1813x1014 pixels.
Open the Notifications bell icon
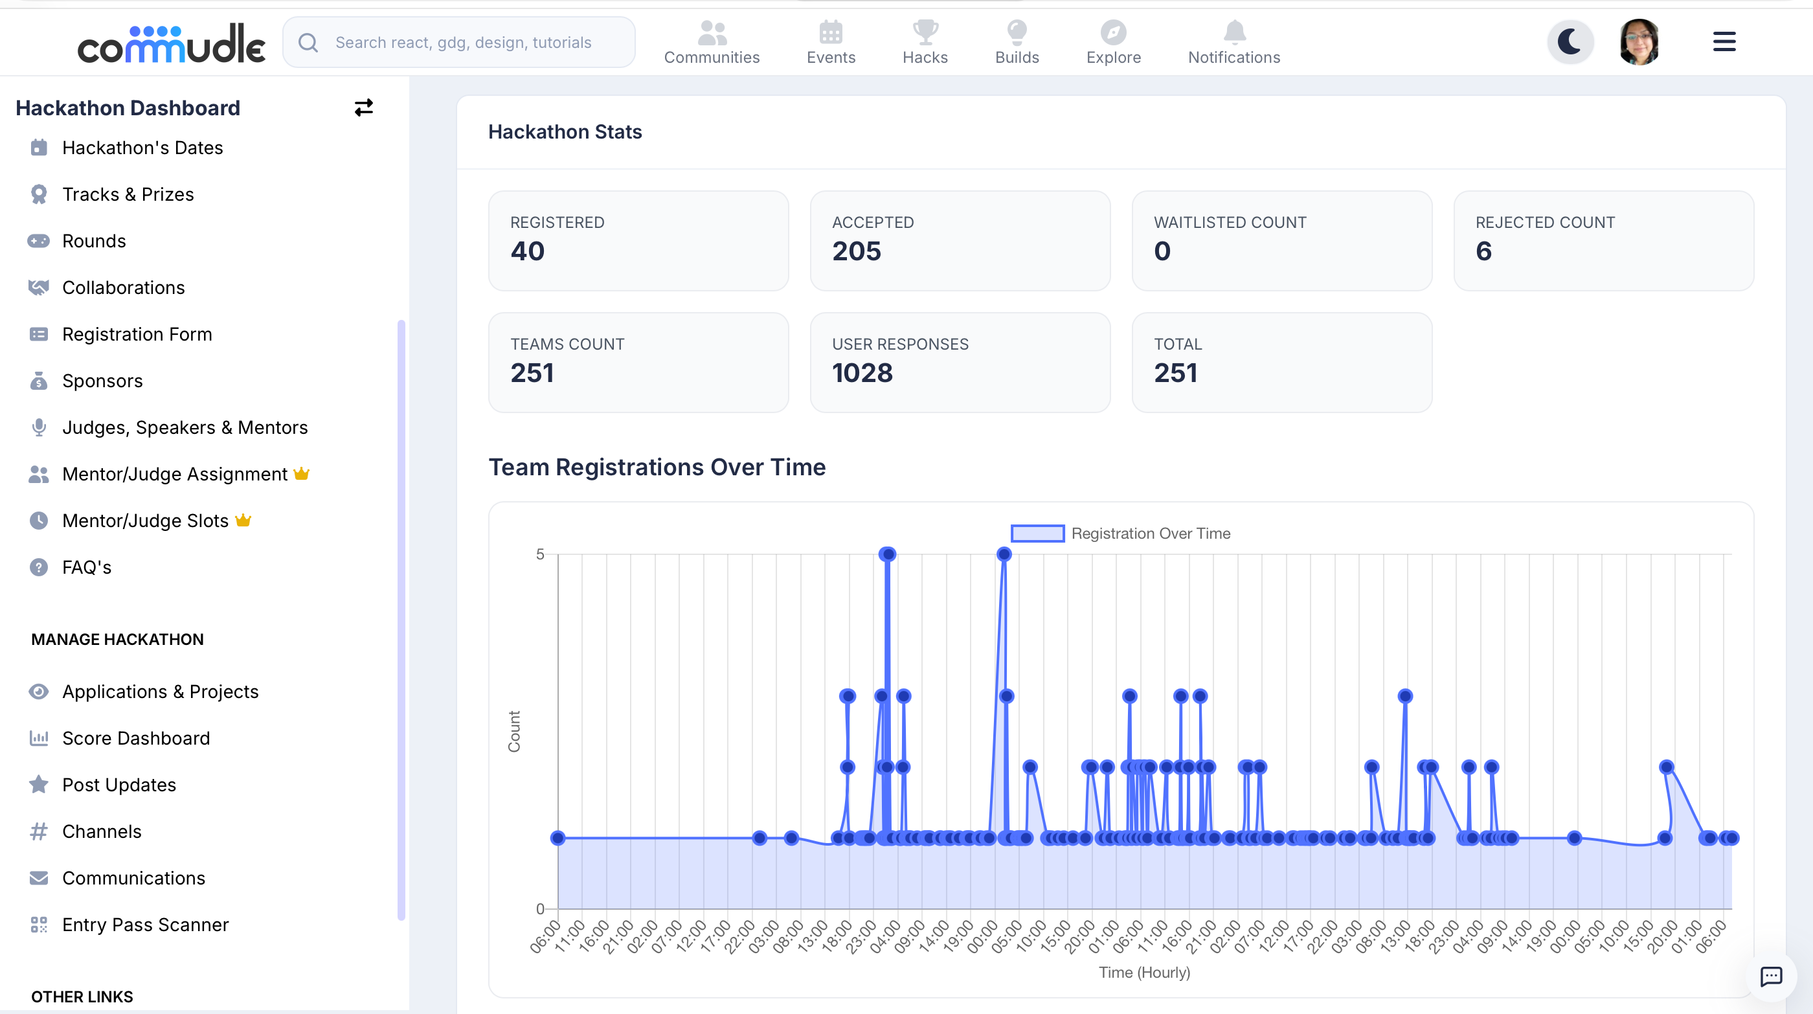1233,32
